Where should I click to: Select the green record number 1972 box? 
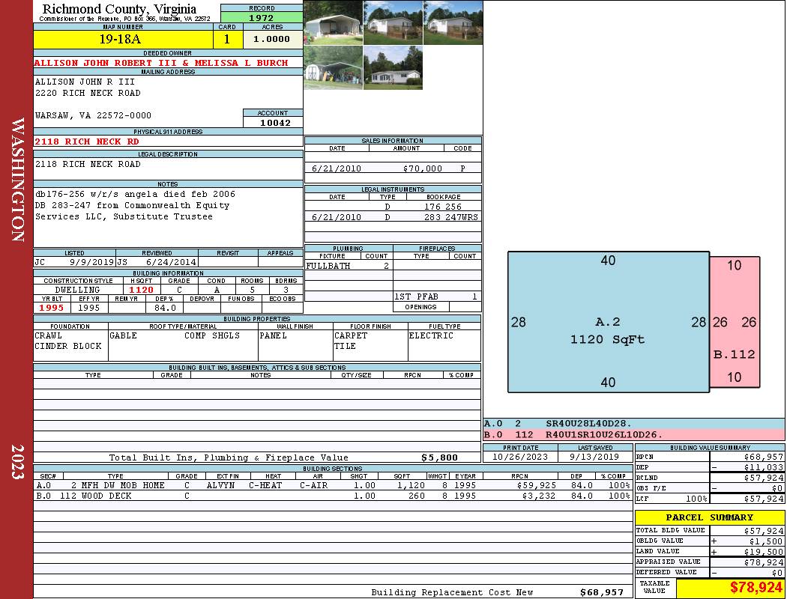click(262, 17)
